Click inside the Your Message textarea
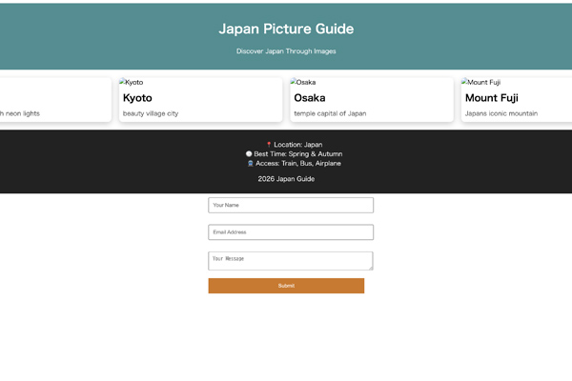The width and height of the screenshot is (572, 381). click(291, 261)
